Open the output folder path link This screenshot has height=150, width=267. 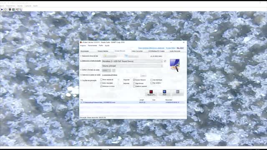pos(110,75)
